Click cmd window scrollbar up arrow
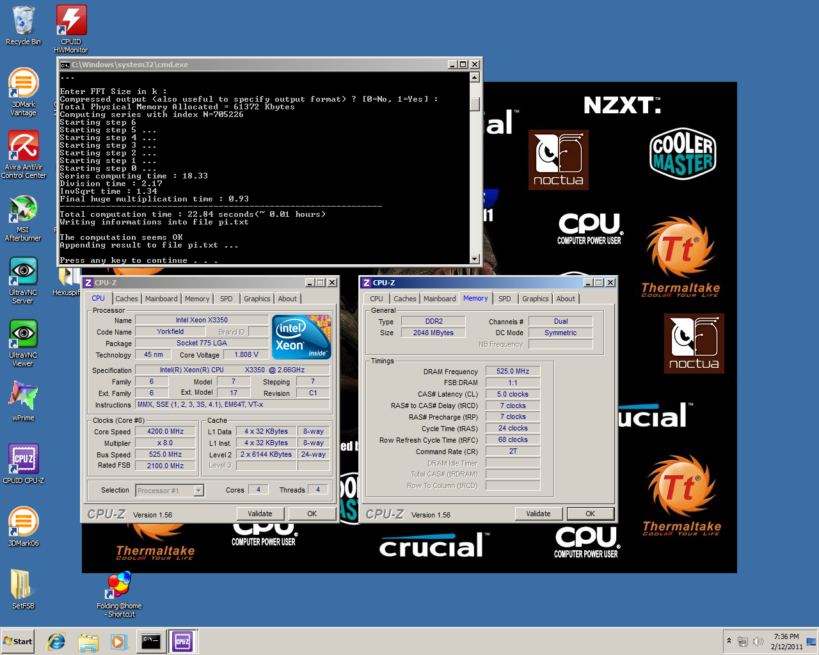This screenshot has width=819, height=655. pyautogui.click(x=475, y=77)
